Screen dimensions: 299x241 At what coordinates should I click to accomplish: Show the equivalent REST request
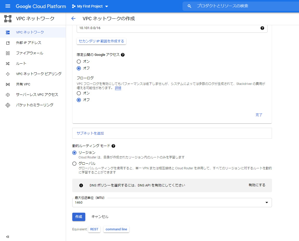(x=94, y=229)
